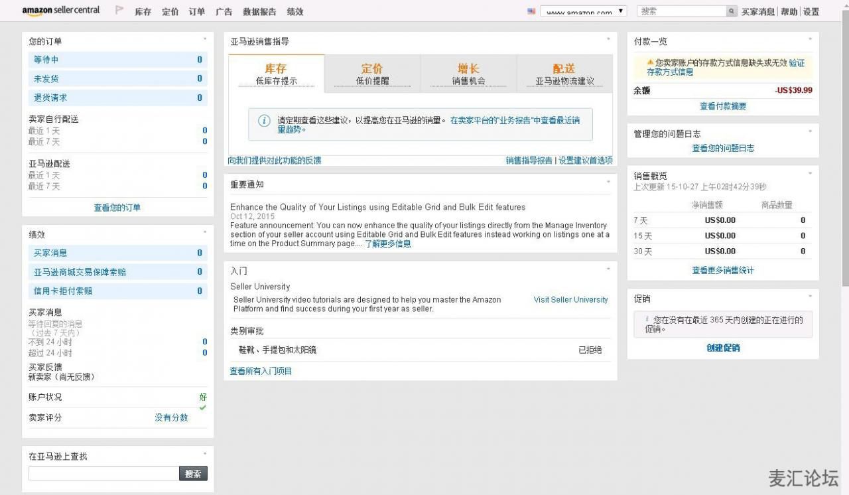Screen dimensions: 849x495
Task: Click the flag icon beside the logo
Action: [119, 11]
